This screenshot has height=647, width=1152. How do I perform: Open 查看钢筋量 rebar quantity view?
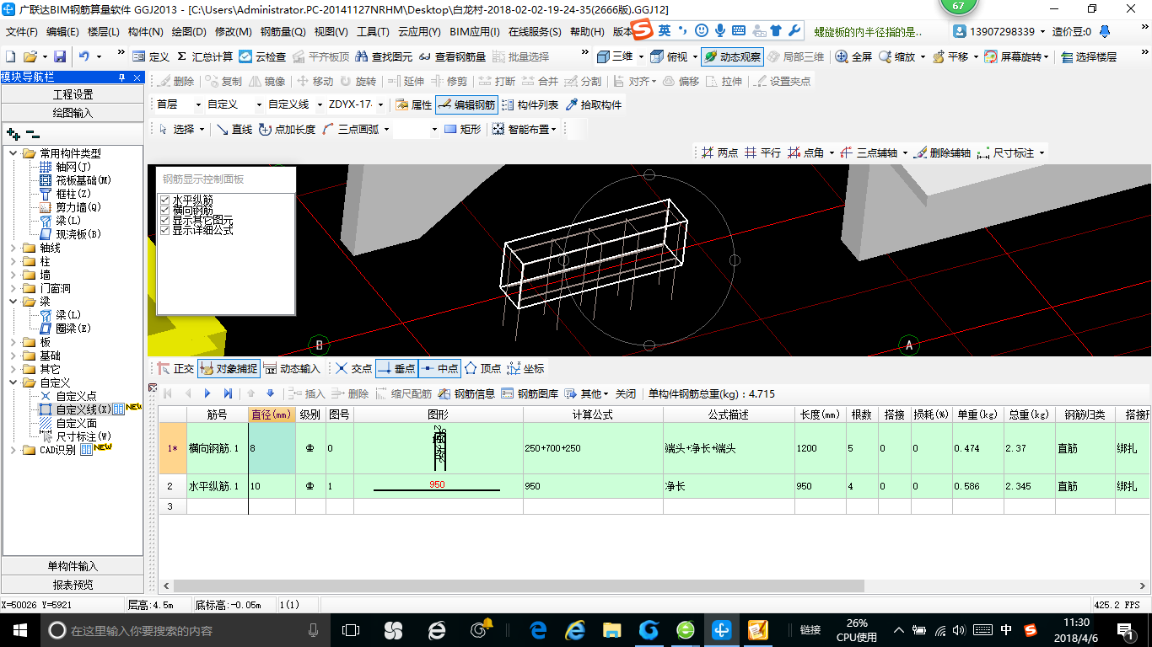[x=452, y=56]
